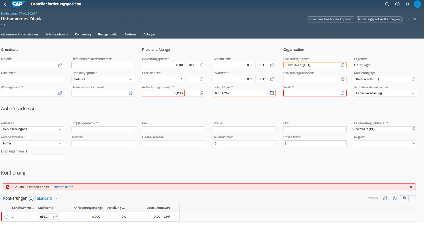Click into the Kurztext input field

coord(32,79)
